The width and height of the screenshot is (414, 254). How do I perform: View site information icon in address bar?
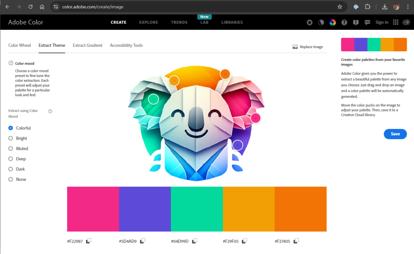(x=56, y=7)
